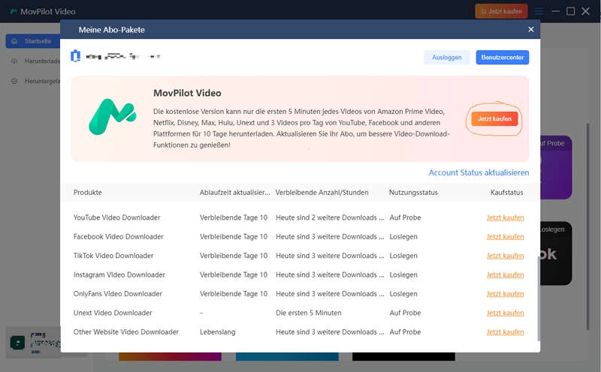Click the Startseite home icon

(14, 41)
